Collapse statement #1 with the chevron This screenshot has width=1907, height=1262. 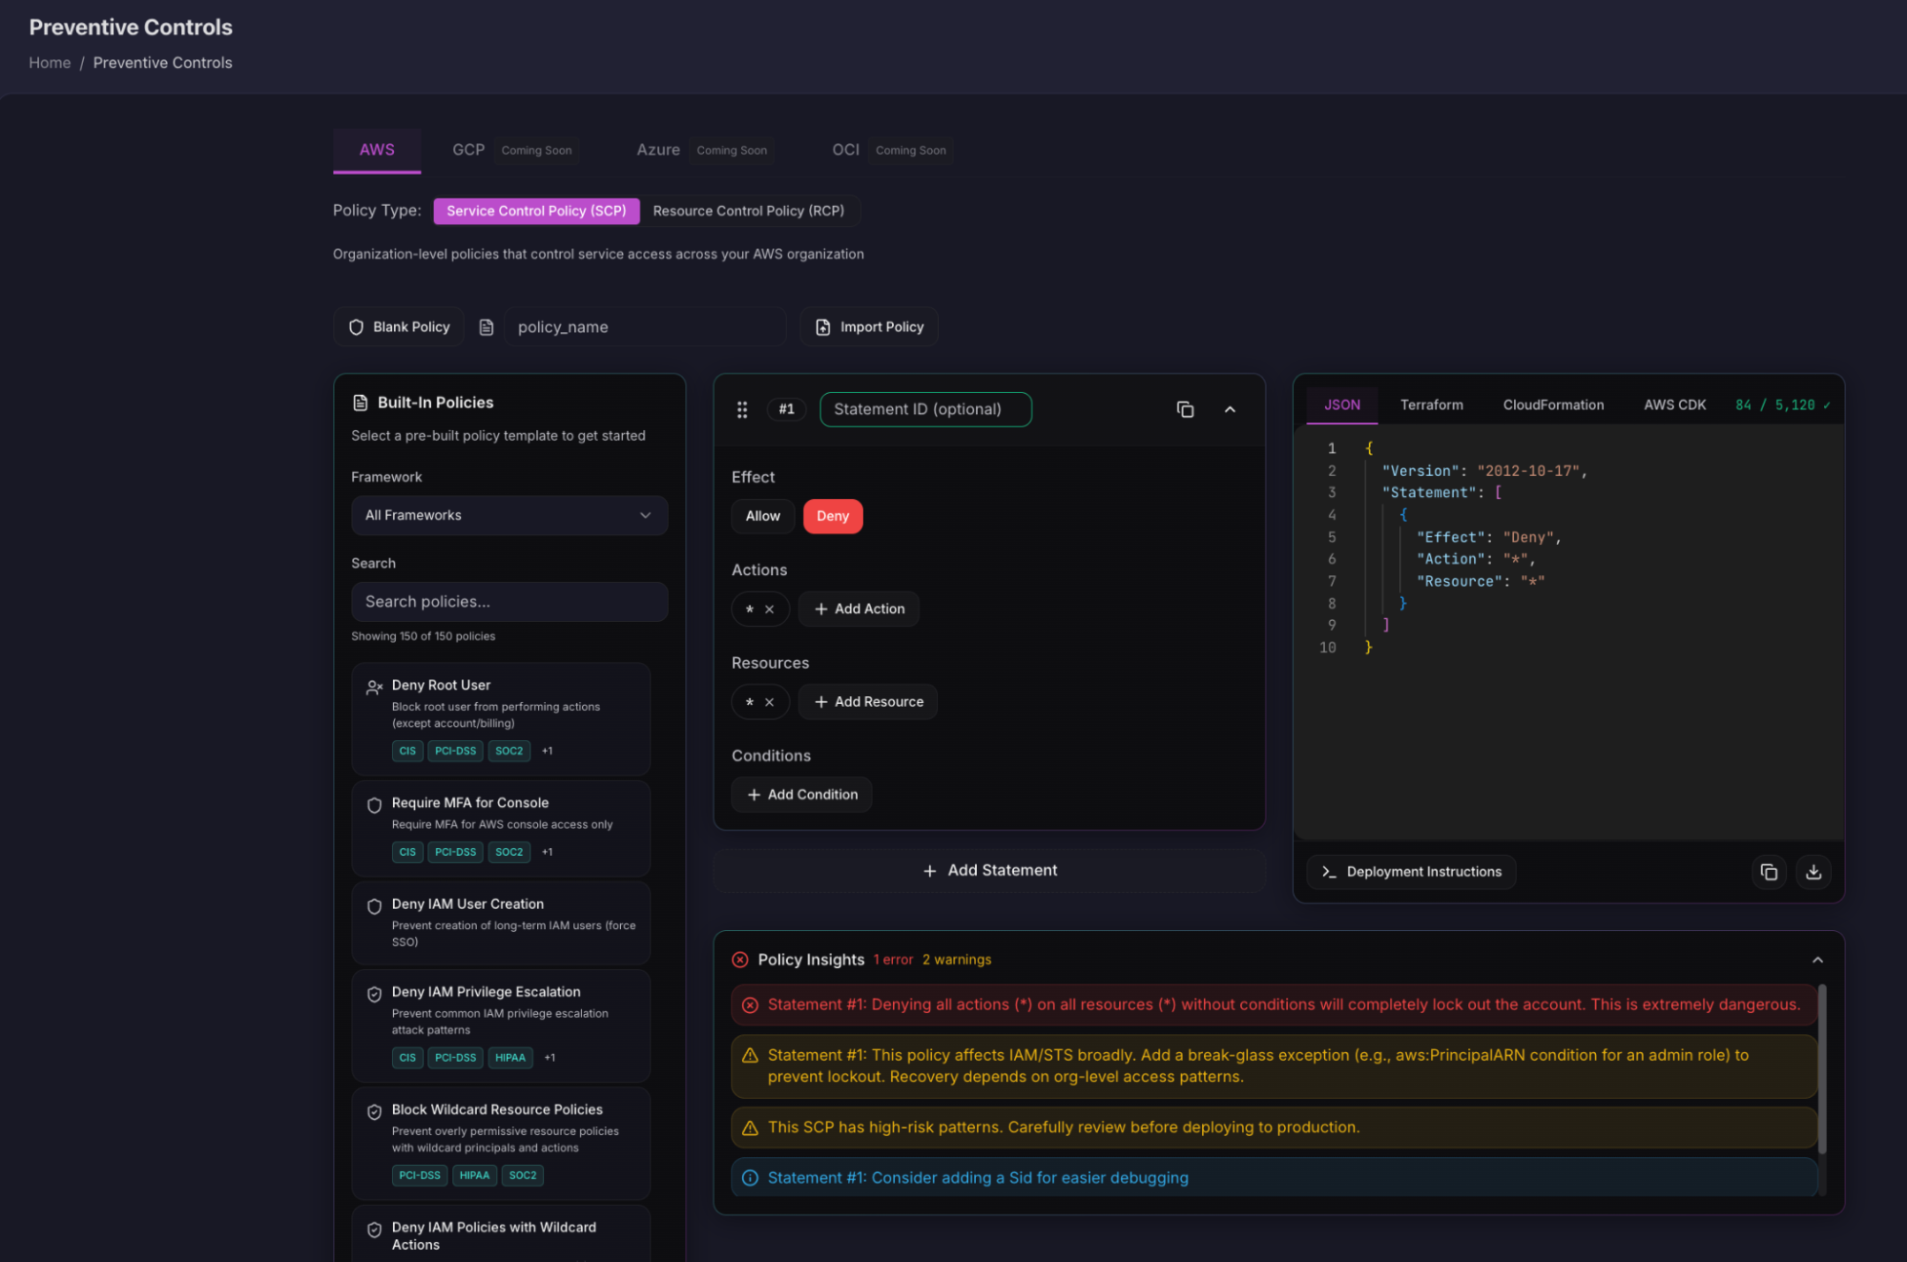coord(1230,409)
